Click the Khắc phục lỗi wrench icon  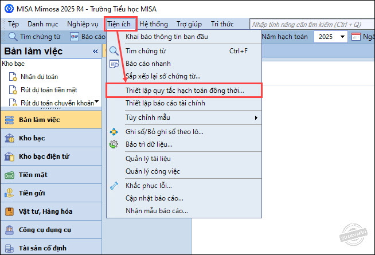pos(114,186)
